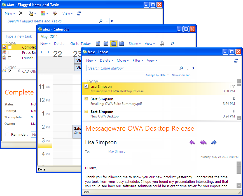Click the blue Forward arrow icon
The height and width of the screenshot is (196, 243).
214,142
